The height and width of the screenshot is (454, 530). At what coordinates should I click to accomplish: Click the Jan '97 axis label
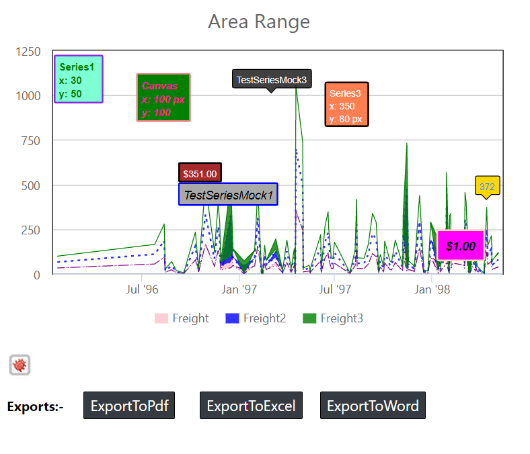click(239, 289)
